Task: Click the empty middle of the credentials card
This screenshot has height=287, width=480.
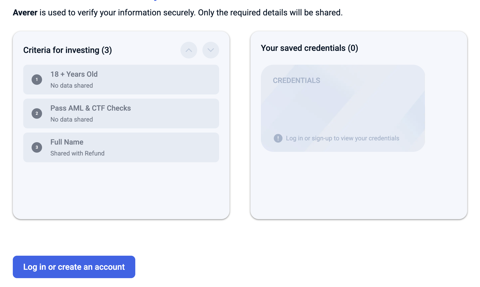Action: tap(343, 110)
